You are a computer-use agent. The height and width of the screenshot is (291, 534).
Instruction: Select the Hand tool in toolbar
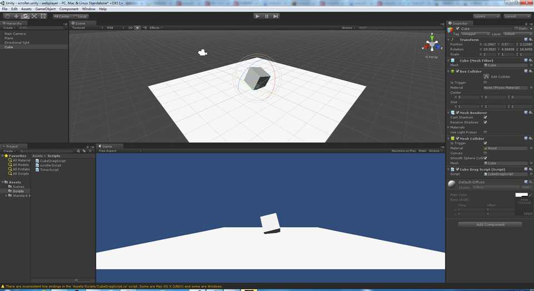click(7, 16)
